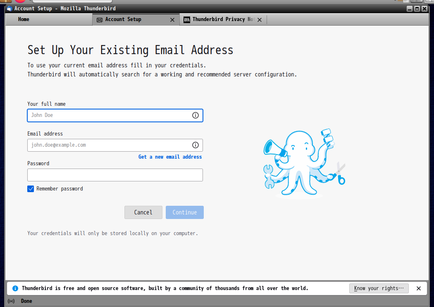Close the Thunderbird Privacy Notice tab

pyautogui.click(x=260, y=20)
